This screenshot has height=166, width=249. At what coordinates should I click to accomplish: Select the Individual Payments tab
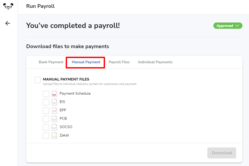pos(155,62)
